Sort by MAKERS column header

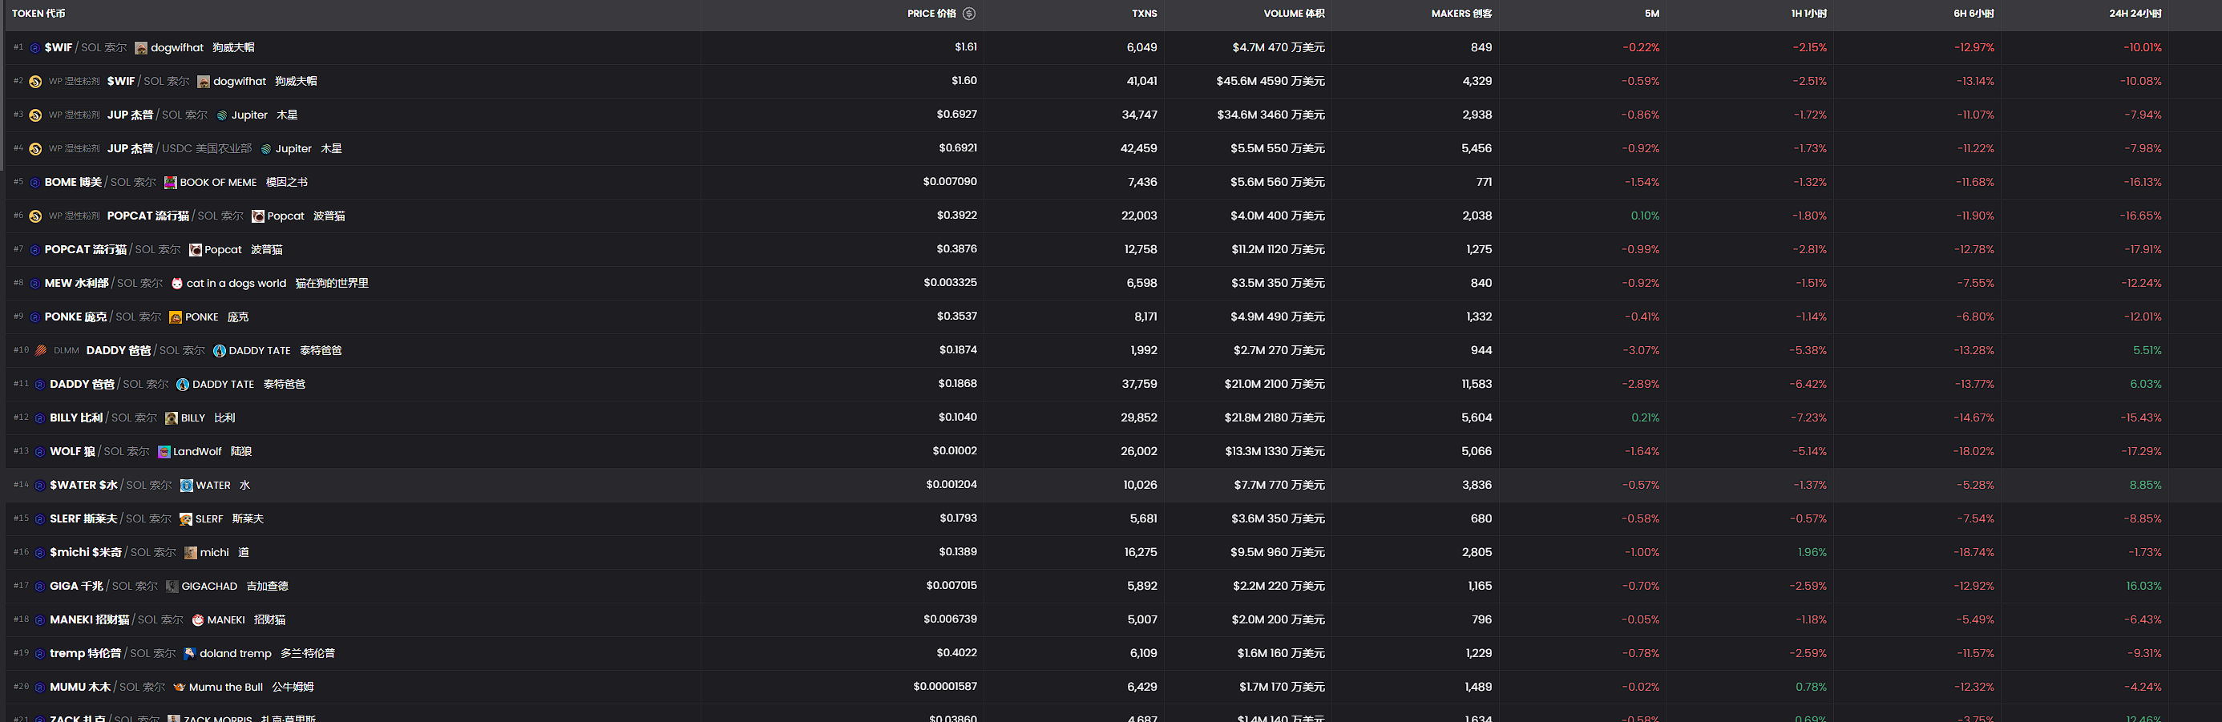pyautogui.click(x=1460, y=14)
